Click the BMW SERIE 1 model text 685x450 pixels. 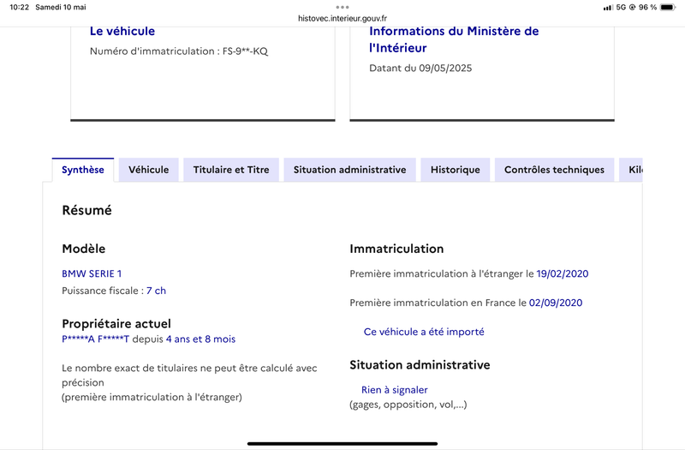tap(92, 273)
